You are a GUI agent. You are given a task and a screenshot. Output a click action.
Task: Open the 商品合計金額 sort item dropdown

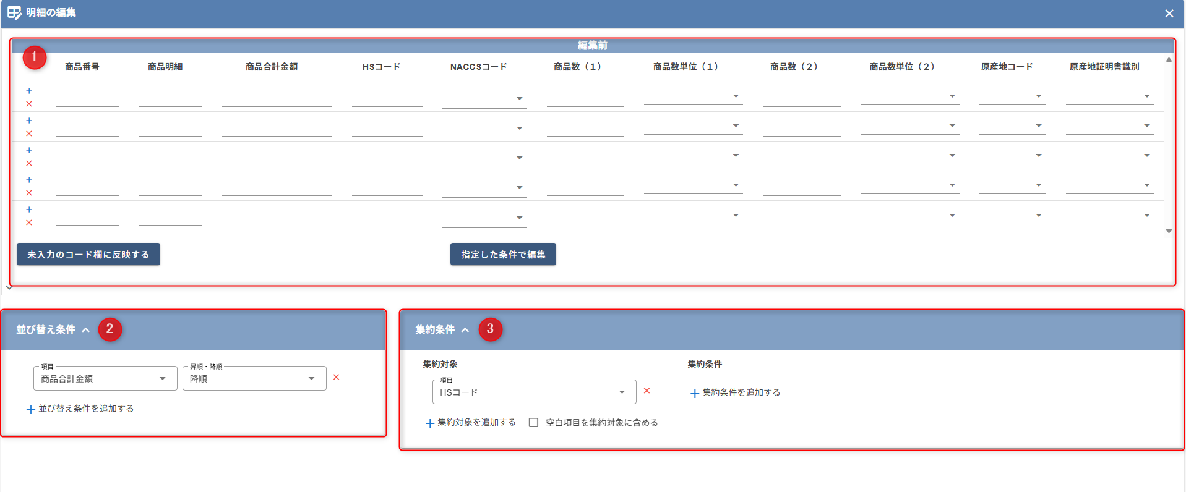(105, 378)
